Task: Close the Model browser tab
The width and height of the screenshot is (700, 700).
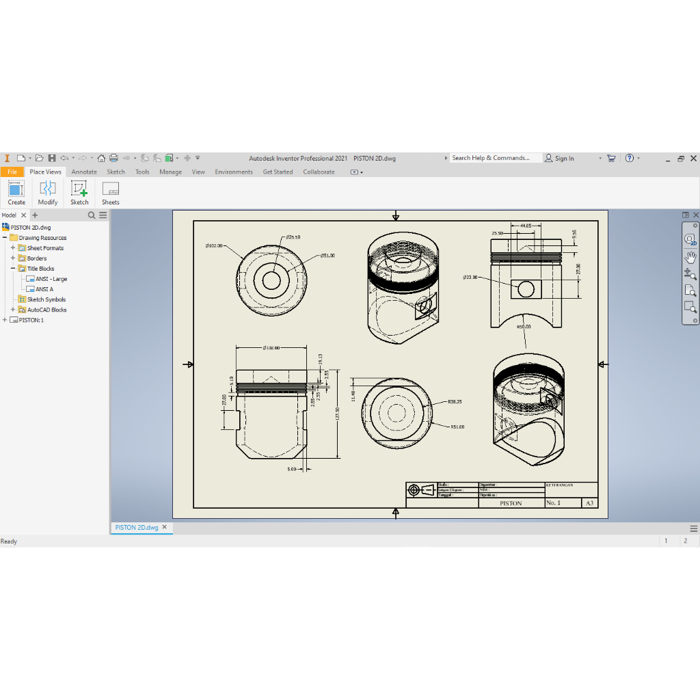Action: point(24,215)
